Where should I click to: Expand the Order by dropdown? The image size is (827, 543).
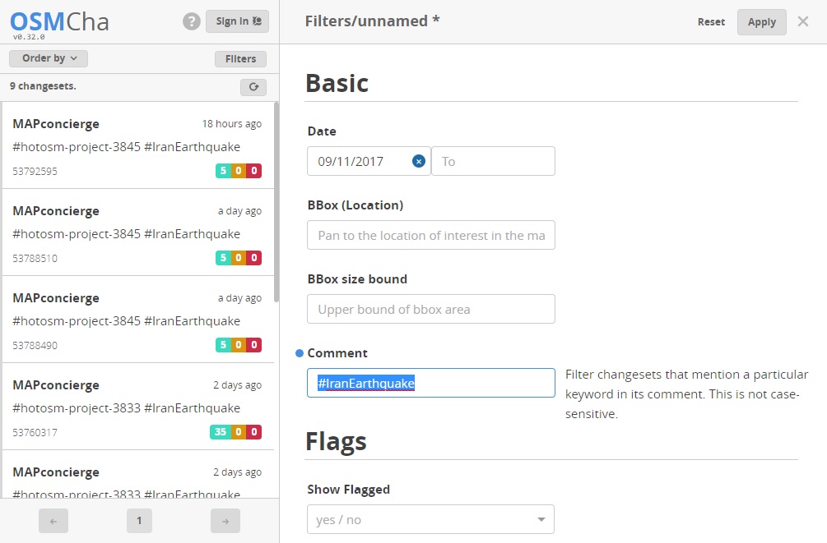pos(49,58)
